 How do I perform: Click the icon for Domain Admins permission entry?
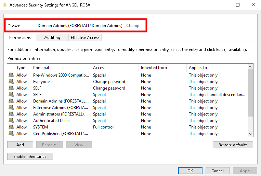click(11, 101)
